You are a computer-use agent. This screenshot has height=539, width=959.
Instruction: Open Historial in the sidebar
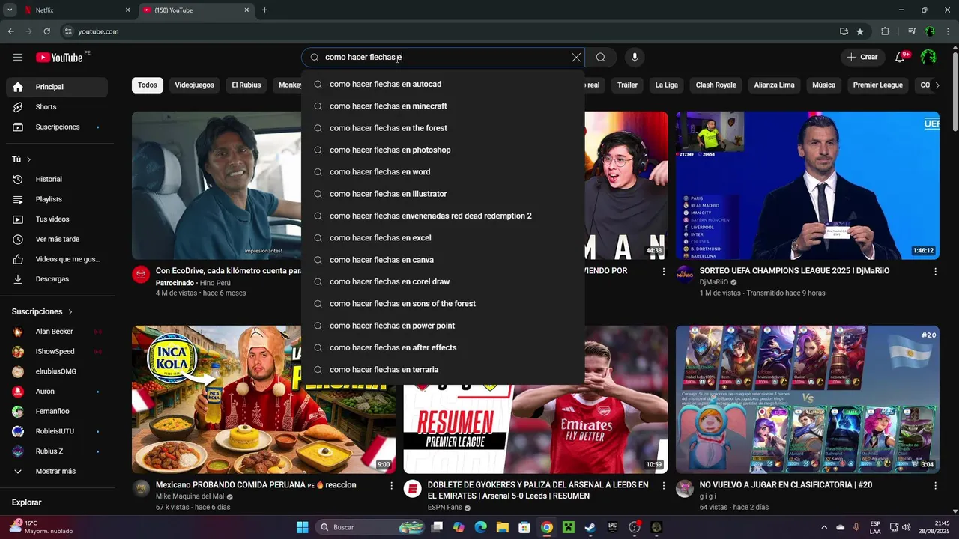pos(57,180)
